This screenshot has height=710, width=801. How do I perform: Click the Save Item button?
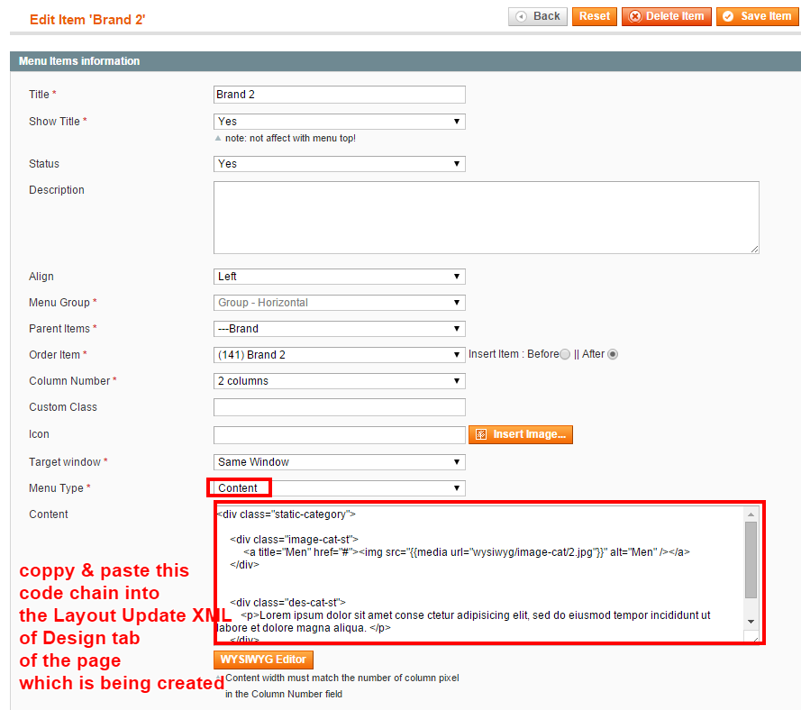click(x=758, y=16)
